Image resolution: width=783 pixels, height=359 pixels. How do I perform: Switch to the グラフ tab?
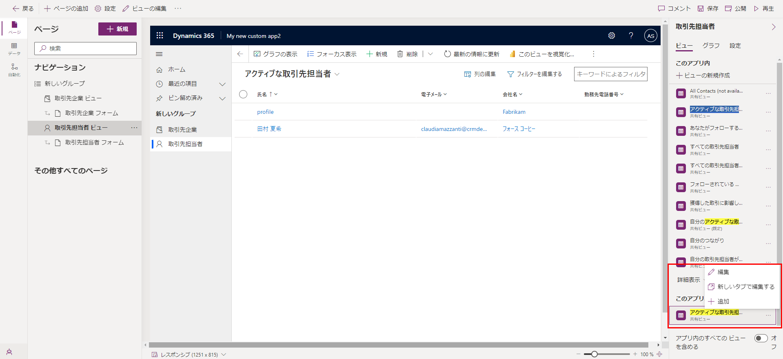711,46
